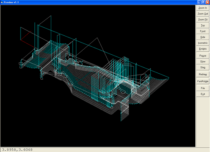
Task: Change to Isometric view
Action: pyautogui.click(x=202, y=43)
